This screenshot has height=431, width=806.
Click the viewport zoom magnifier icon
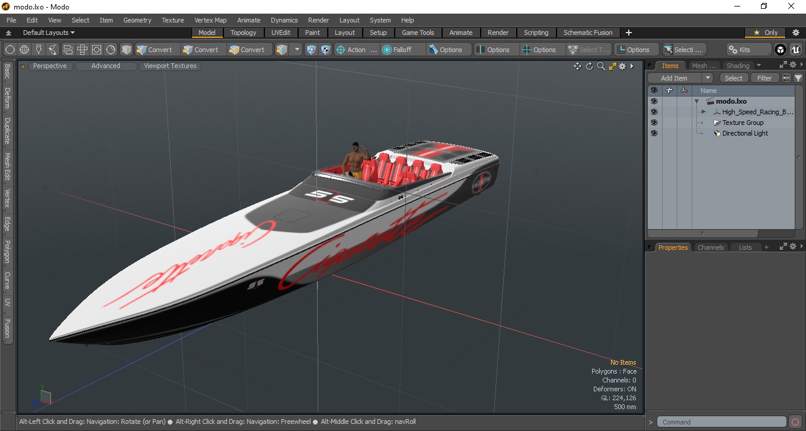[601, 66]
